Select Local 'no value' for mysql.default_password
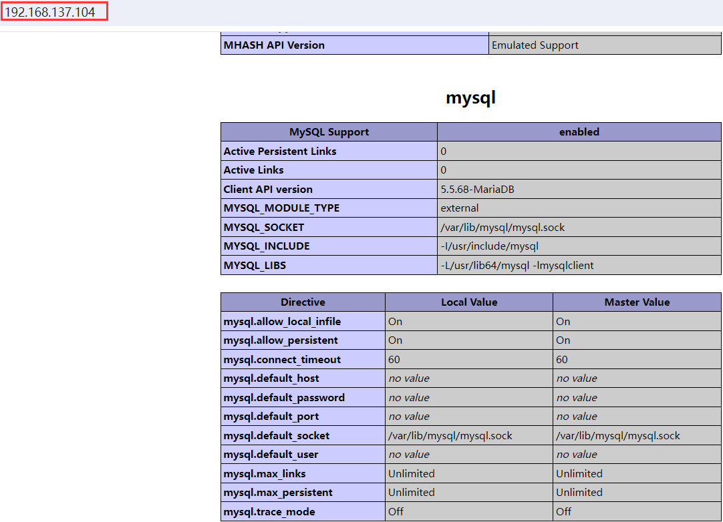Image resolution: width=723 pixels, height=522 pixels. 469,398
